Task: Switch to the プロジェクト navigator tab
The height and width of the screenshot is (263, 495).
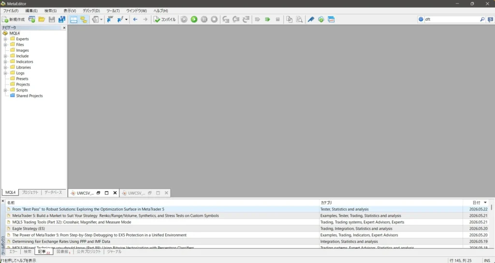Action: pyautogui.click(x=30, y=192)
